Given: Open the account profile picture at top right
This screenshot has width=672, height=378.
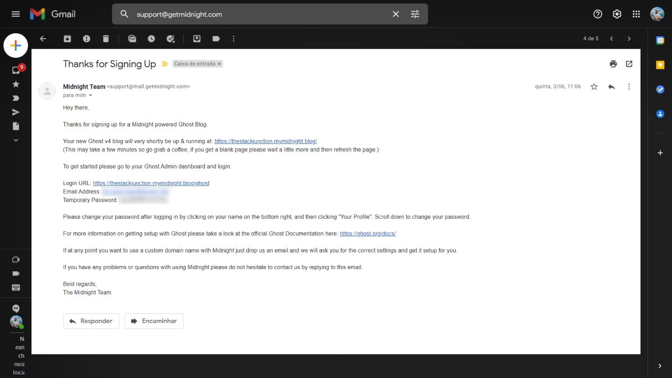Looking at the screenshot, I should coord(657,14).
